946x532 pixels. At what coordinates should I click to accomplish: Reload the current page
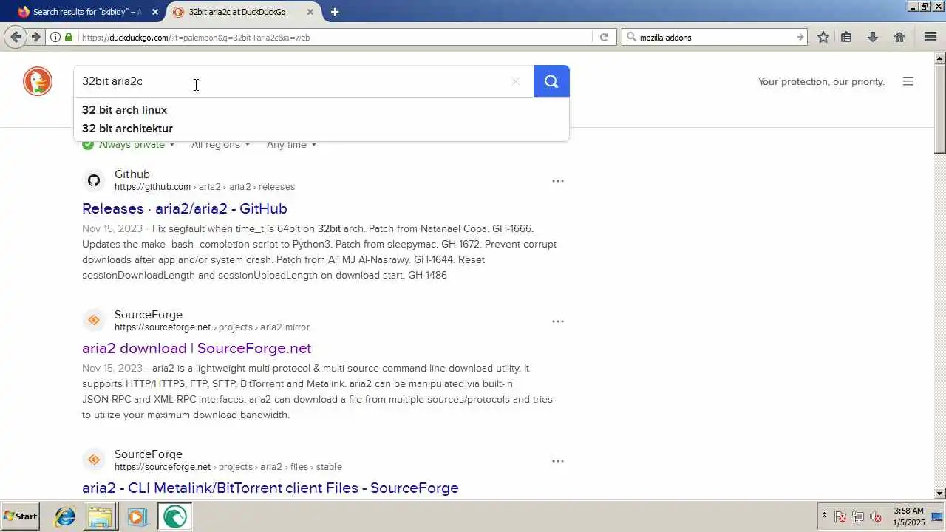point(604,37)
